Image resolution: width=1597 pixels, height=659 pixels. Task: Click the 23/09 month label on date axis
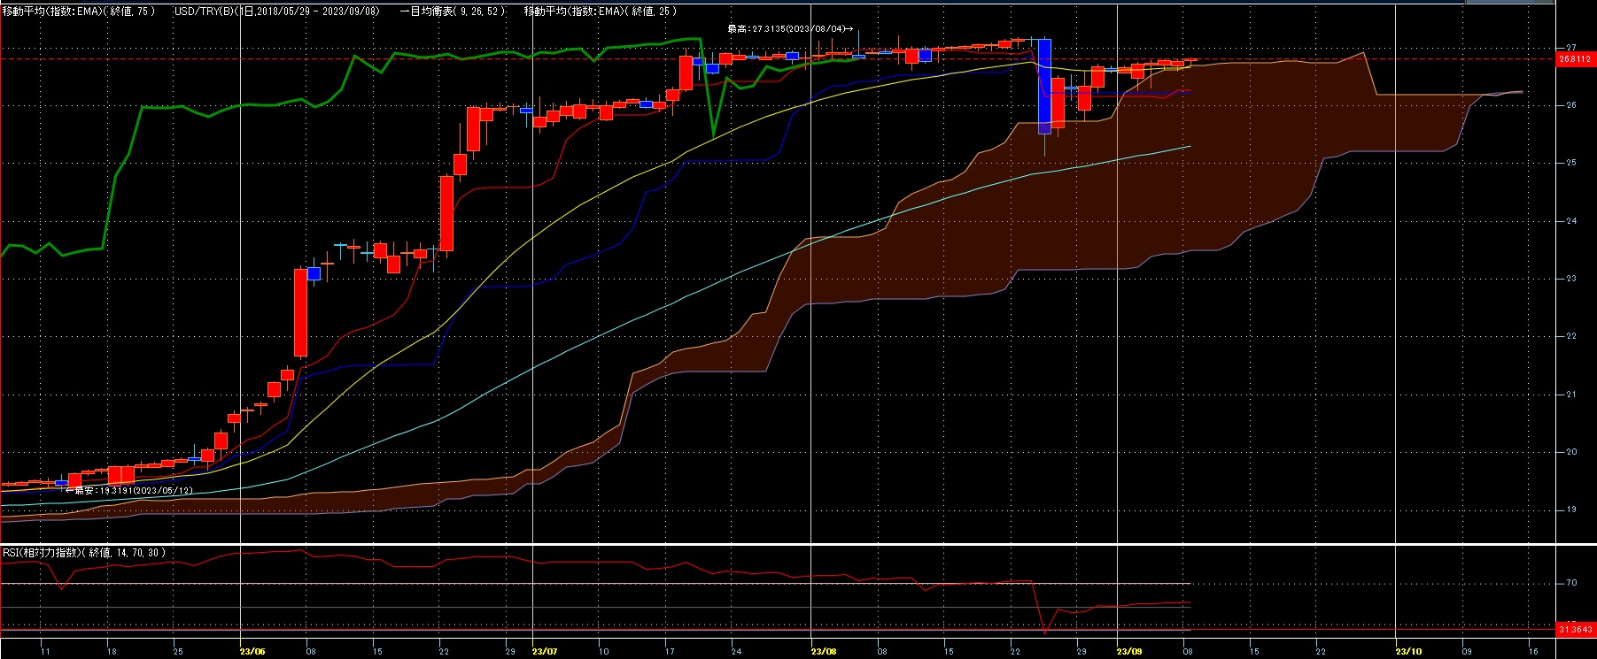[x=1129, y=651]
